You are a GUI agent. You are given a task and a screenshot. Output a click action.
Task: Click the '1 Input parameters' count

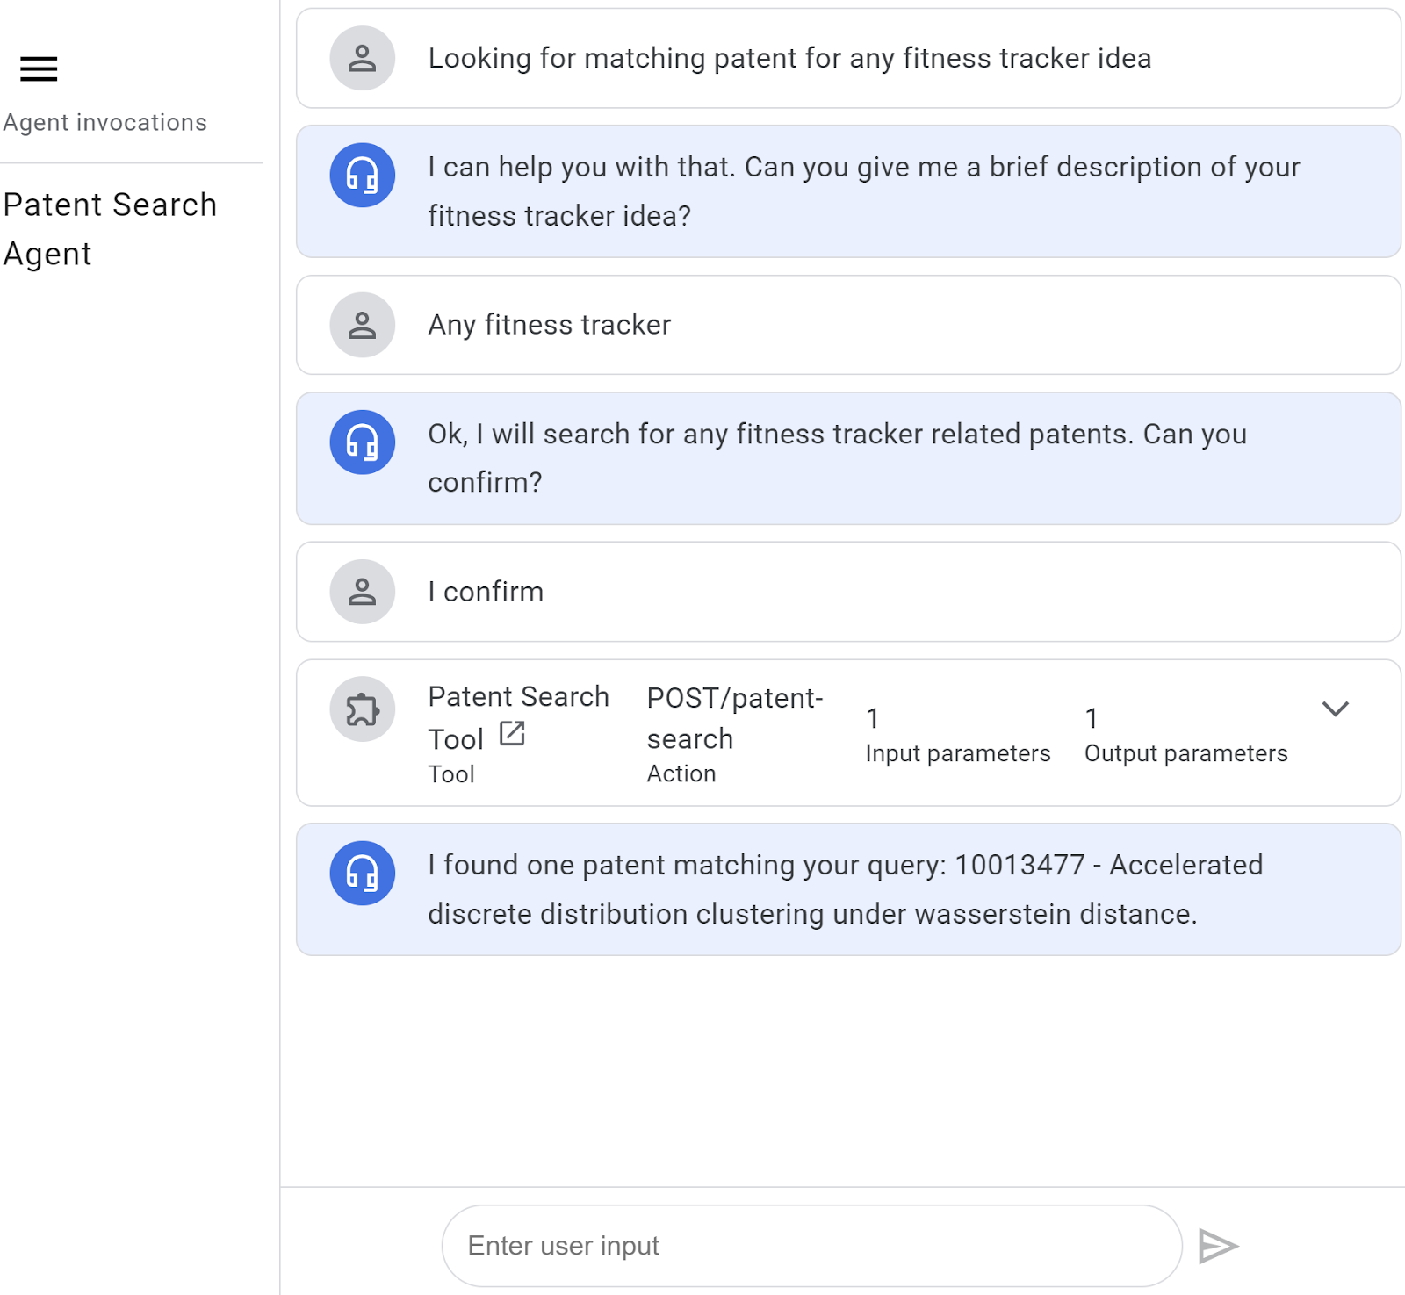957,735
